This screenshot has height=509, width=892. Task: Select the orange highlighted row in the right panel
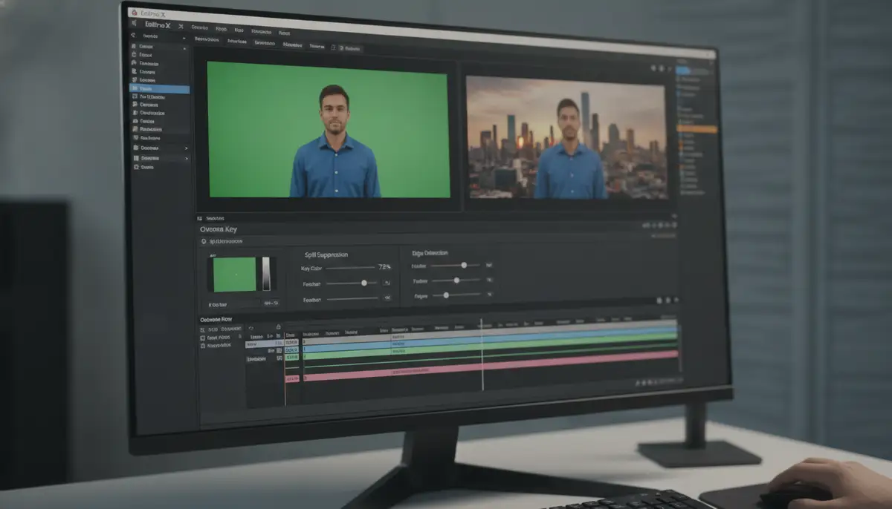tap(697, 129)
